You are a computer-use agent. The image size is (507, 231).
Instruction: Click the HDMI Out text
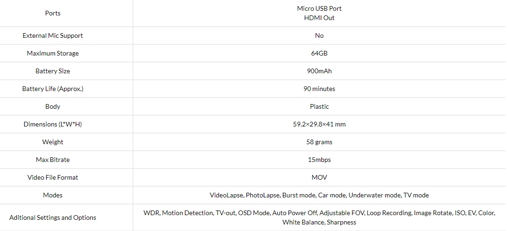(319, 18)
